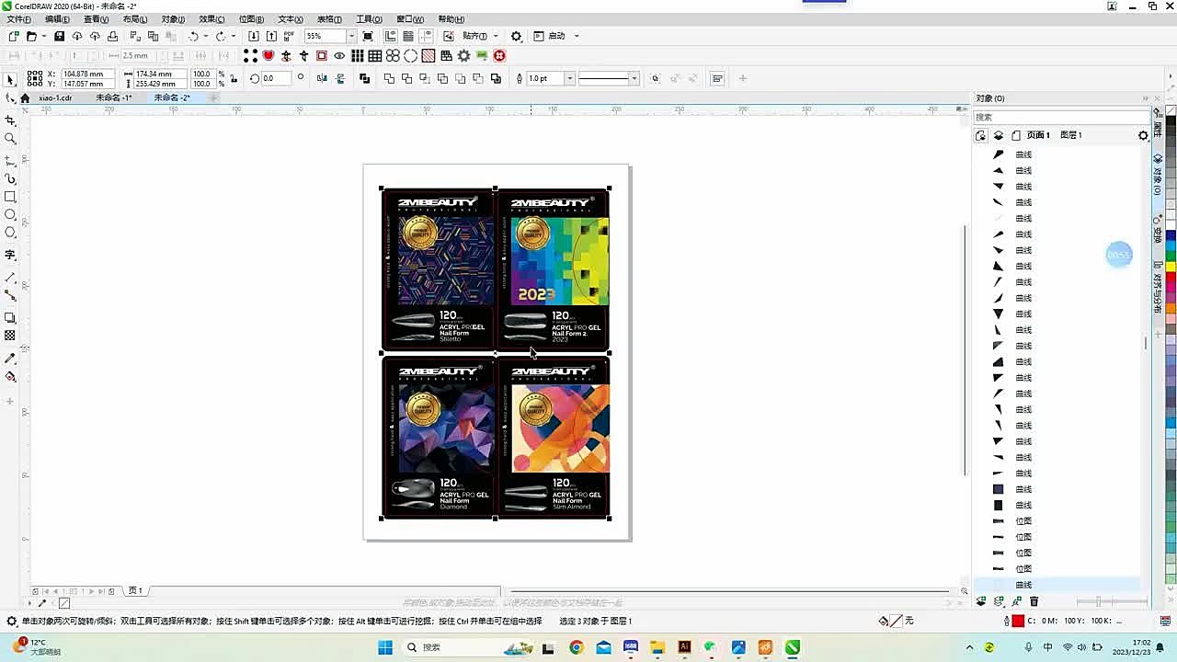Screen dimensions: 1177x662
Task: Click the 页 1 page tab
Action: pyautogui.click(x=135, y=590)
